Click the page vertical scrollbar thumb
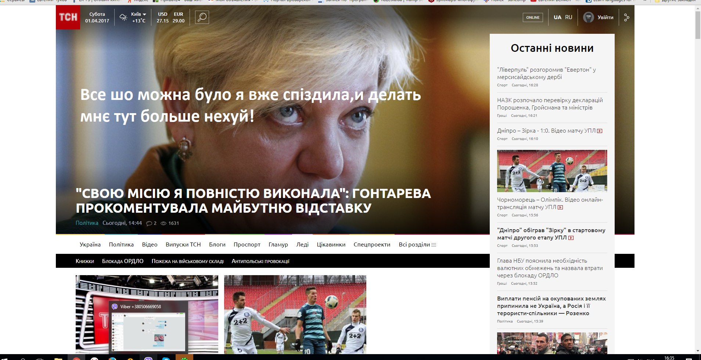 [x=698, y=26]
